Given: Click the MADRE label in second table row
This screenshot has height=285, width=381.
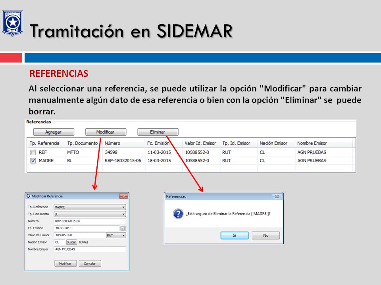Looking at the screenshot, I should [x=46, y=161].
